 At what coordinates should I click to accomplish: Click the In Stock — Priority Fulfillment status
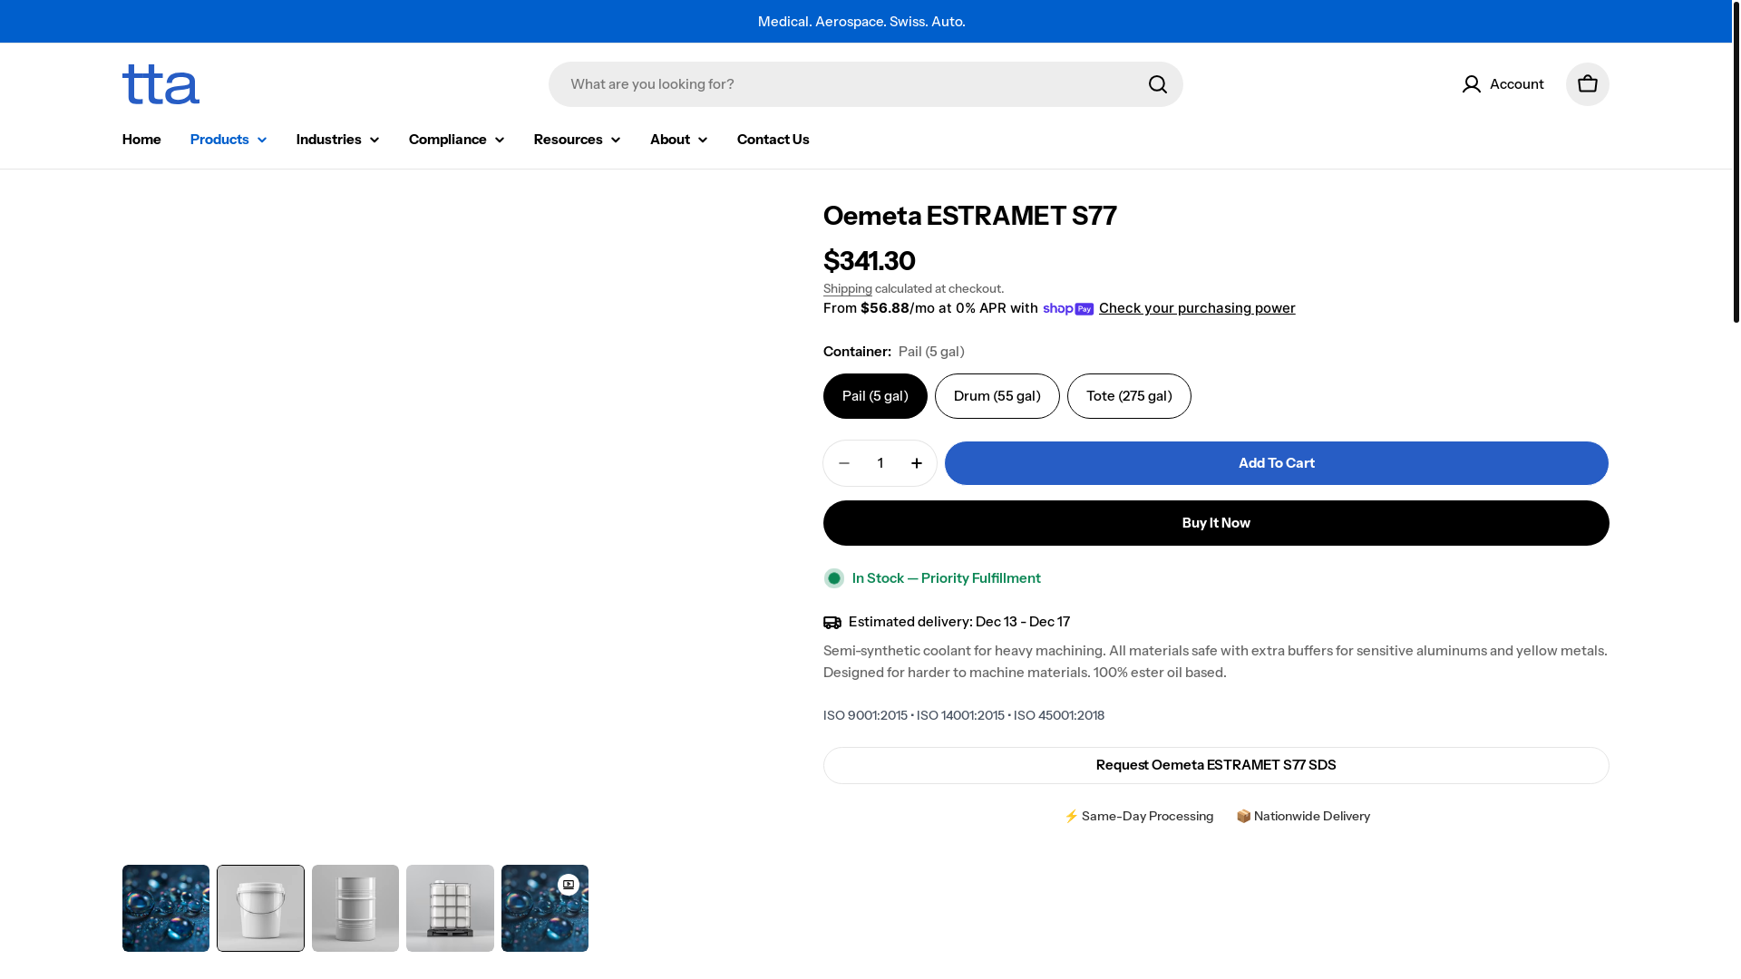[x=947, y=578]
